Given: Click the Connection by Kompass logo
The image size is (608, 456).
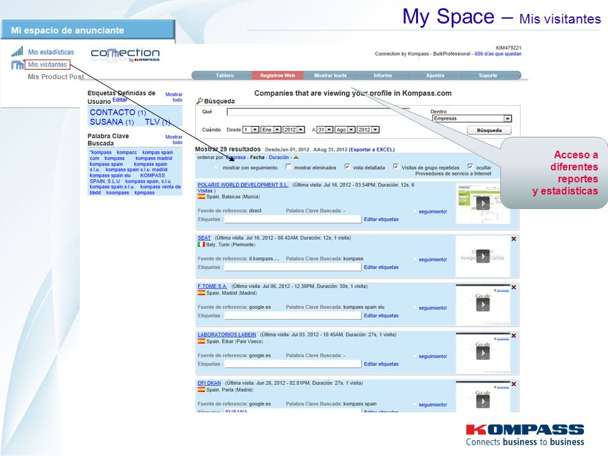Looking at the screenshot, I should 125,54.
